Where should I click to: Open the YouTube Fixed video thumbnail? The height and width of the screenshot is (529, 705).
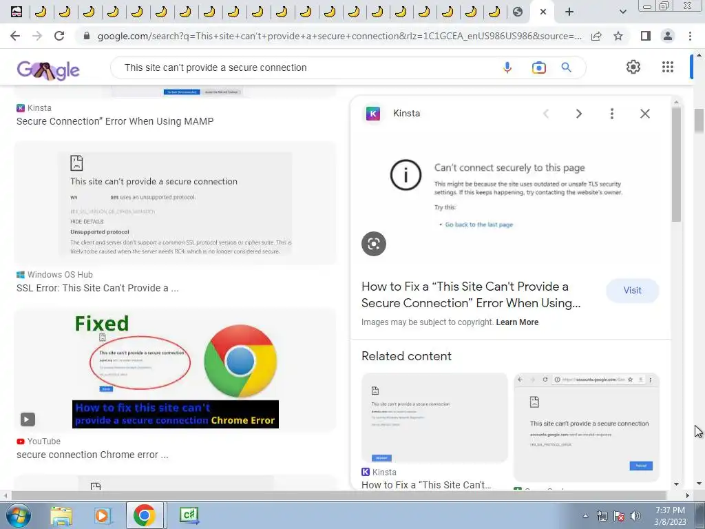(176, 370)
